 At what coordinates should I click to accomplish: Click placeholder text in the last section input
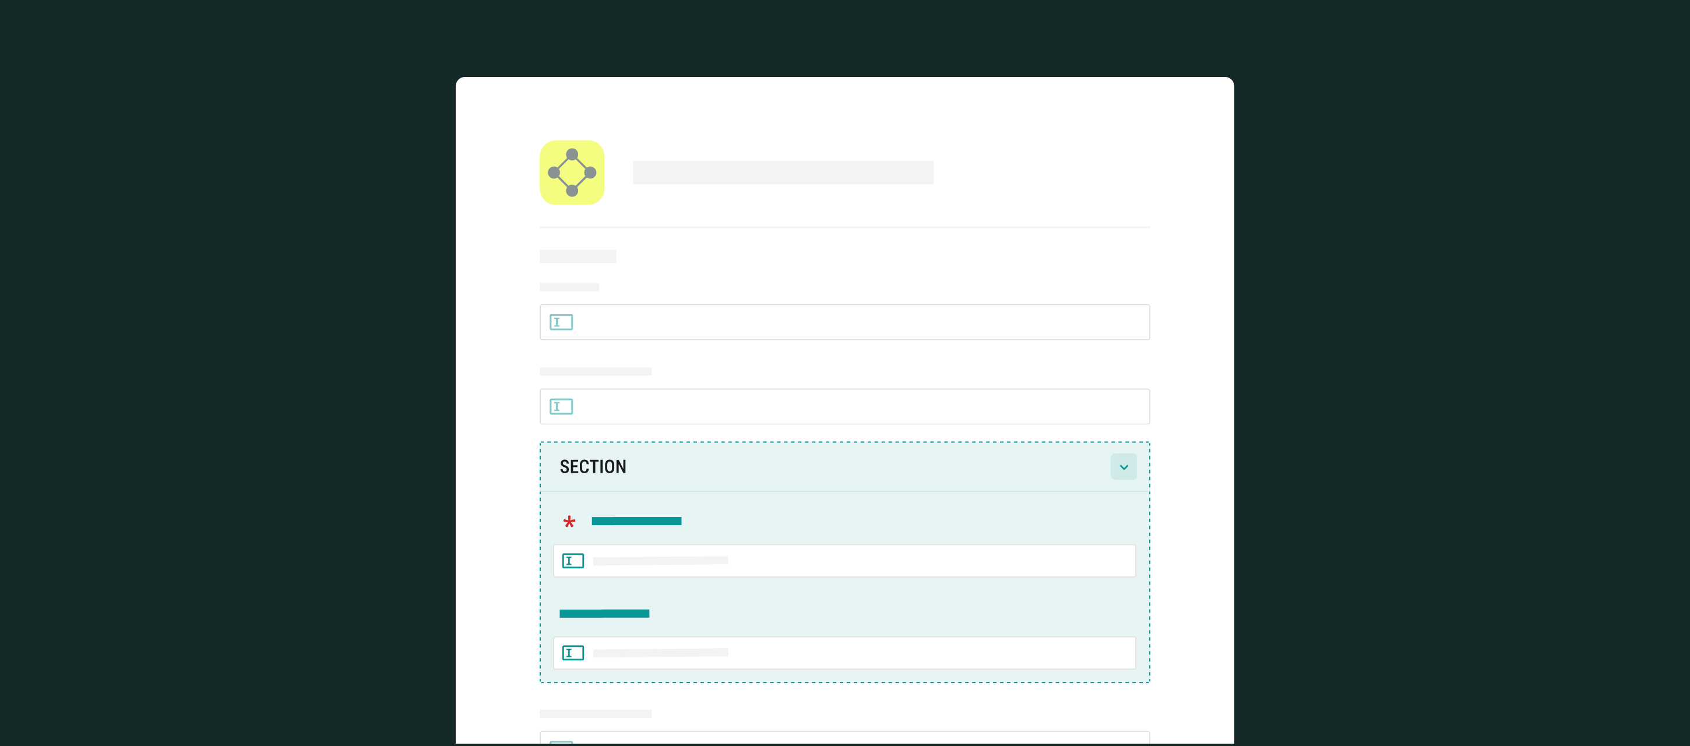coord(660,653)
